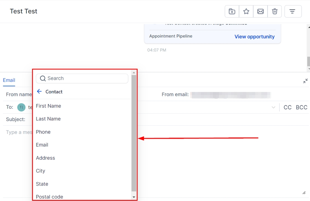Viewport: 310px width, 201px height.
Task: Go back using Contact arrow icon
Action: point(39,92)
